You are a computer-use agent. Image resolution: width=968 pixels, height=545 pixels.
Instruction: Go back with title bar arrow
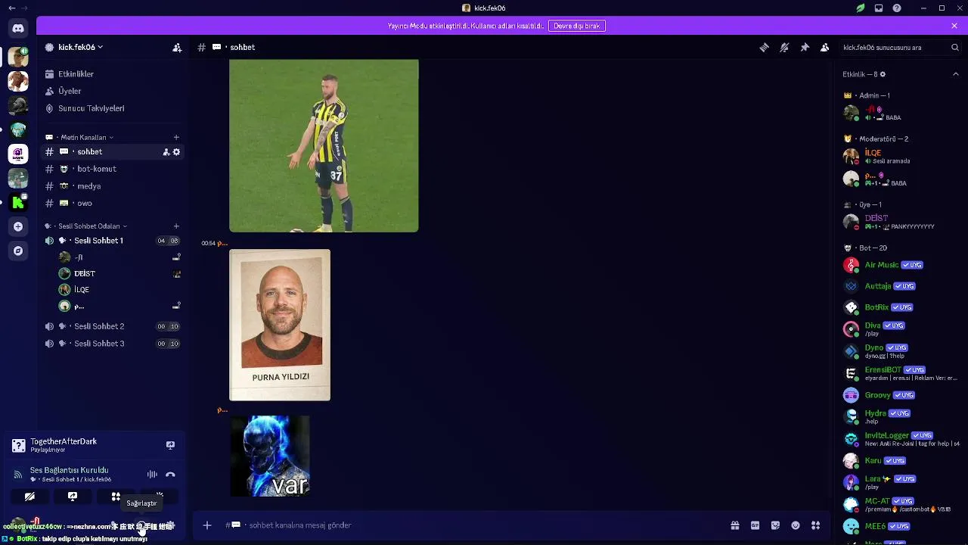[11, 8]
